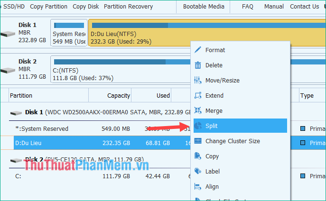Click the Disk 1 drive icon in disk map
The height and width of the screenshot is (201, 326).
(8, 34)
